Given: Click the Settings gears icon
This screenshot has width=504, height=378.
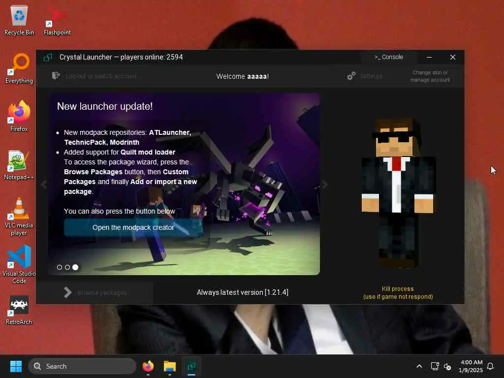Looking at the screenshot, I should click(x=351, y=76).
